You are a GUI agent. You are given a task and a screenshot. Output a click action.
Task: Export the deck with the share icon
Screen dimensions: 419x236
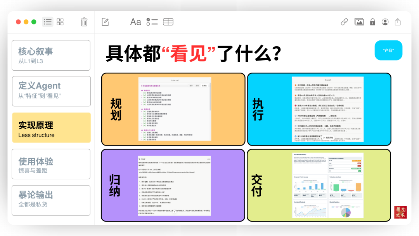tap(397, 22)
